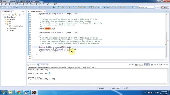
Task: Click the New file toolbar icon
Action: point(2,7)
